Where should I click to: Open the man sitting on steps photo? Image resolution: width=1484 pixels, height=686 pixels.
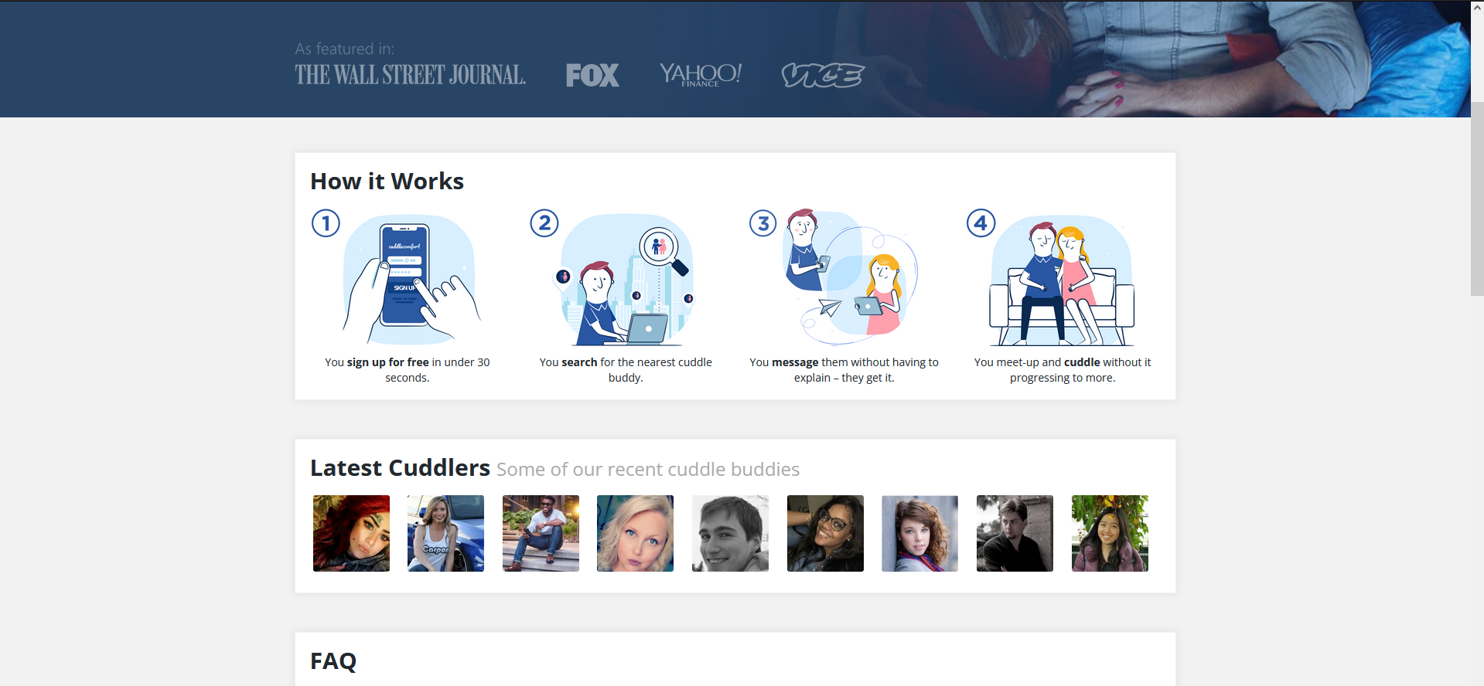541,533
